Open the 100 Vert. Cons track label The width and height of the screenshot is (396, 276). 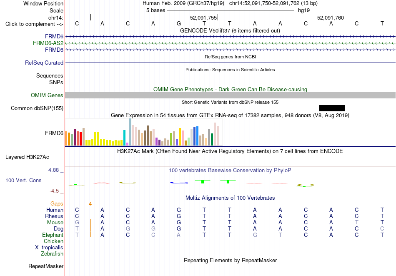click(23, 180)
